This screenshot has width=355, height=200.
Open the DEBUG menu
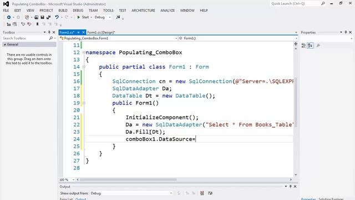coord(78,11)
